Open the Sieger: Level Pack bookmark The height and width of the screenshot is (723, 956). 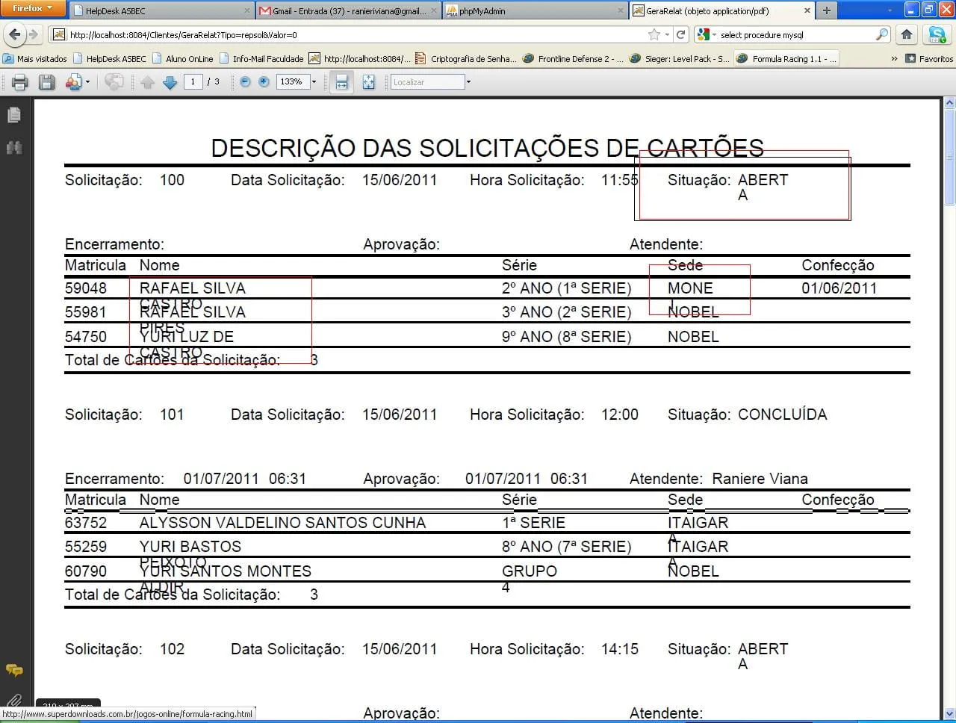[x=680, y=59]
